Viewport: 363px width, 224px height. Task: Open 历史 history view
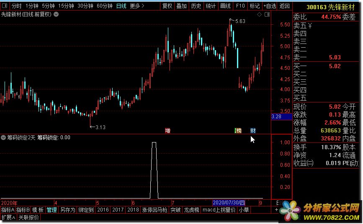pyautogui.click(x=196, y=6)
